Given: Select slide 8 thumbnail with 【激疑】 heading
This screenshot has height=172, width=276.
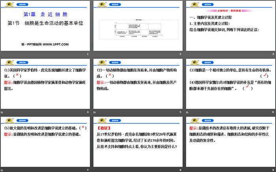Looking at the screenshot, I should pyautogui.click(x=138, y=142).
